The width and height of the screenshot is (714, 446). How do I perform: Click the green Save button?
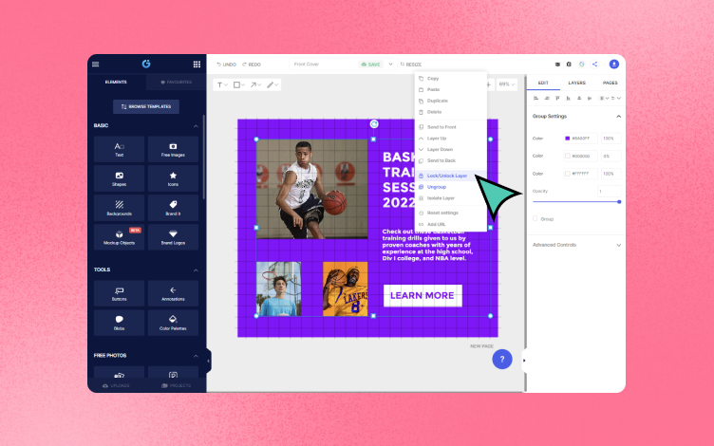[370, 65]
